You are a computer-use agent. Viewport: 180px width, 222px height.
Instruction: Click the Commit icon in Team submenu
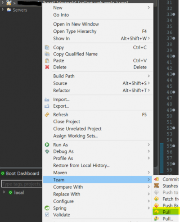pos(156,179)
